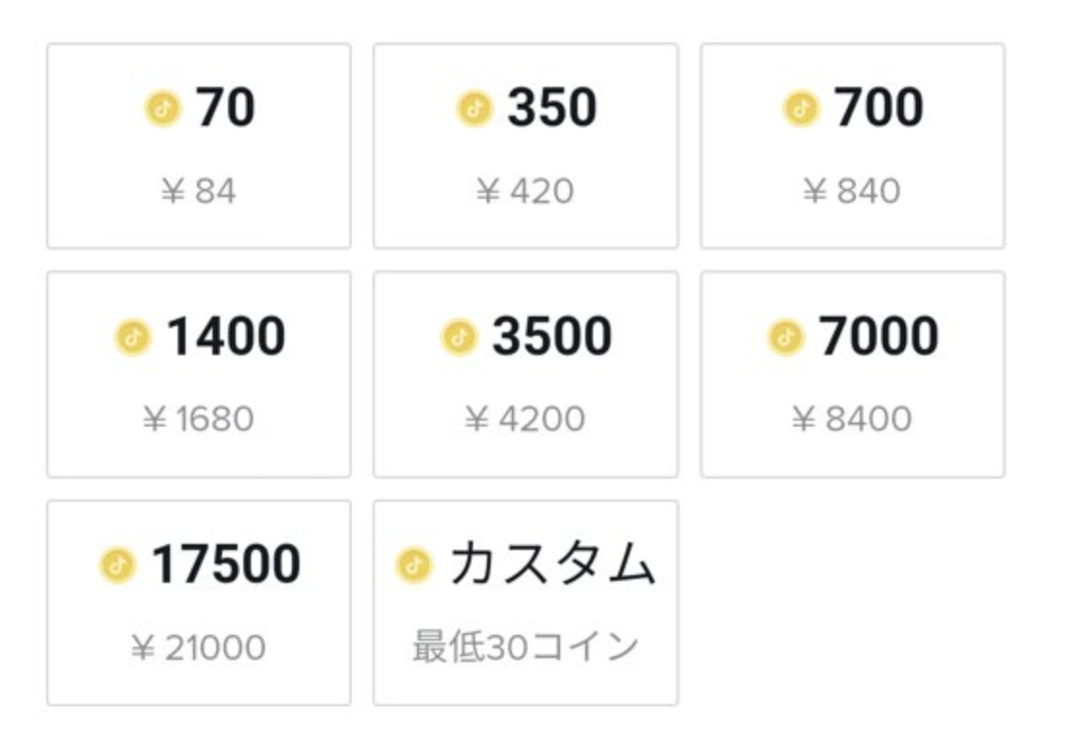Click the 最低30コイン minimum text
Viewport: 1072px width, 741px height.
click(525, 646)
